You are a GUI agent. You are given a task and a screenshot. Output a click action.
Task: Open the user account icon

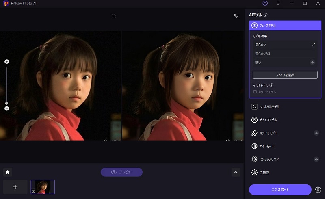tap(265, 3)
